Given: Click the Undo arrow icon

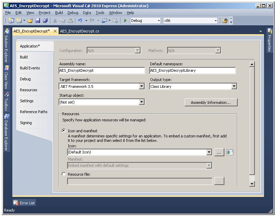Looking at the screenshot, I should point(80,21).
